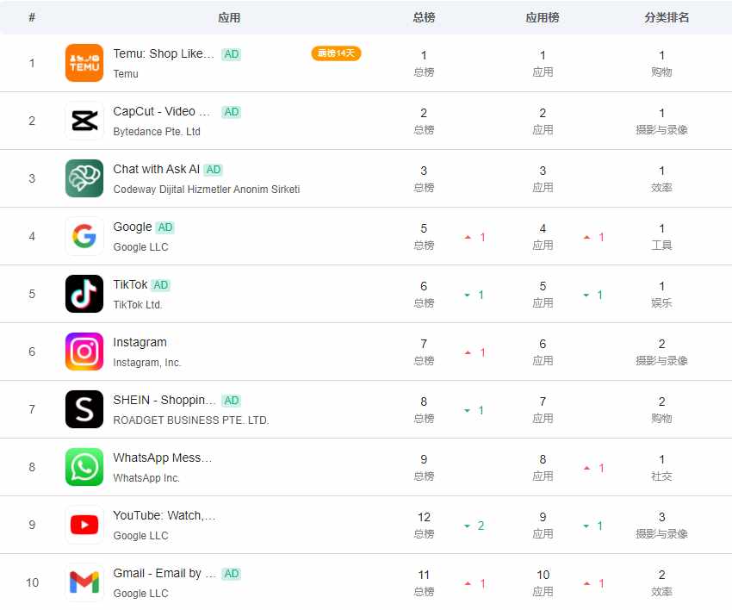Open the Chat with Ask AI icon
Screen dimensions: 732x610
[84, 178]
